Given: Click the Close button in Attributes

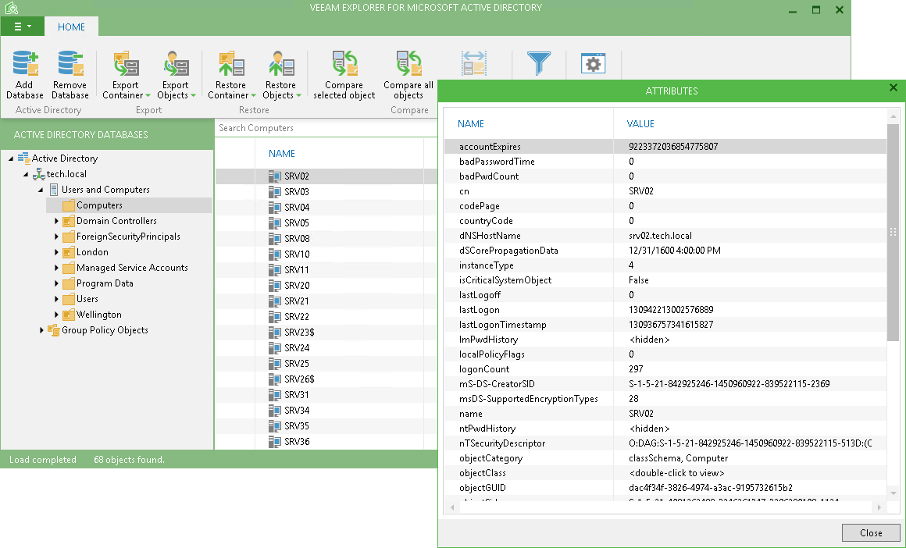Looking at the screenshot, I should [871, 533].
